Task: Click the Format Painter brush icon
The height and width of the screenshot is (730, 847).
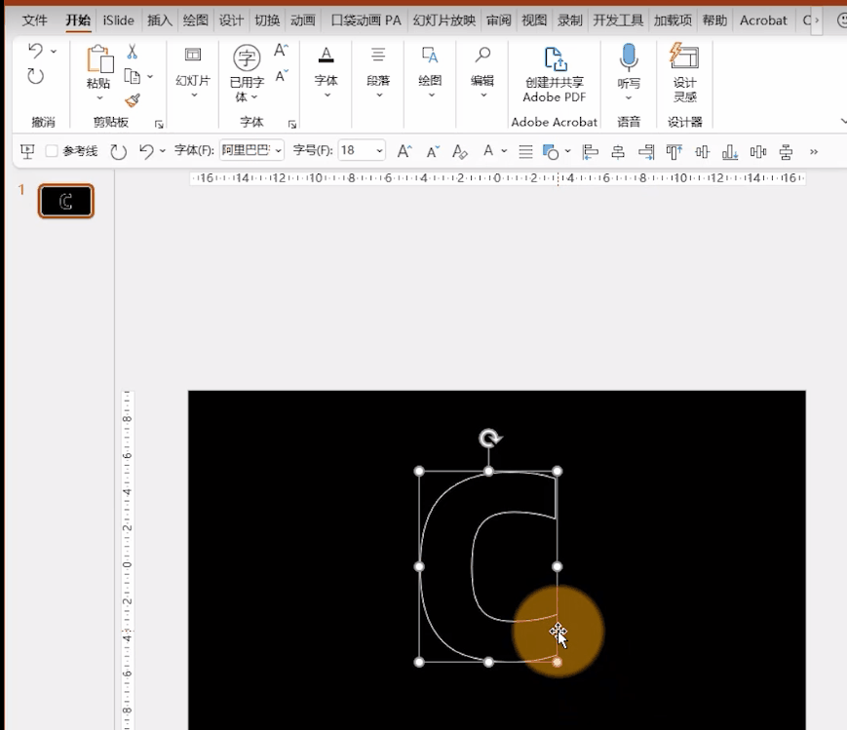Action: tap(133, 100)
